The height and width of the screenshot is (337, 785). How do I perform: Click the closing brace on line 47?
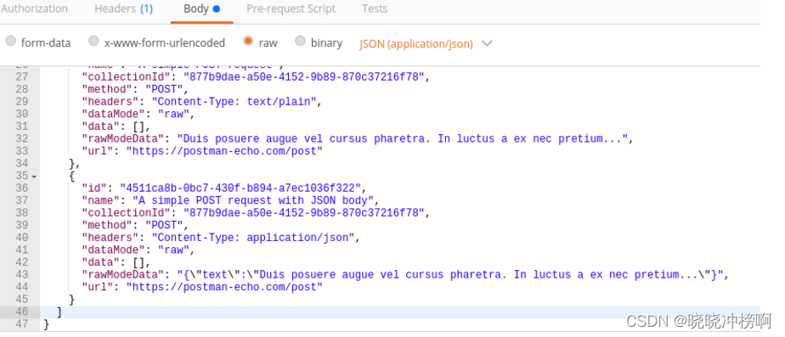[47, 324]
